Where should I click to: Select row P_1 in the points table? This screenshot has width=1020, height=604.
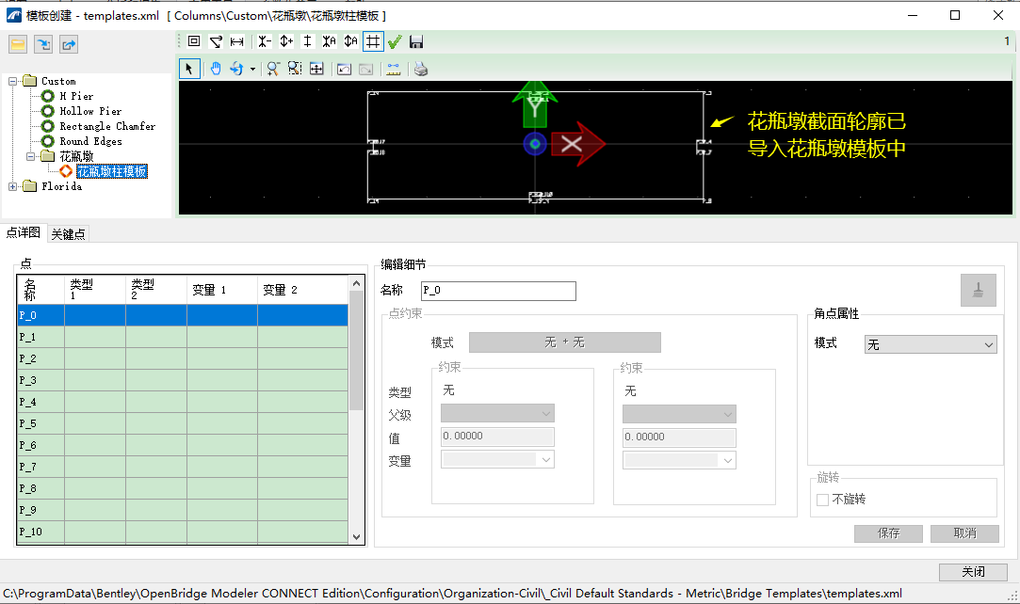click(183, 337)
